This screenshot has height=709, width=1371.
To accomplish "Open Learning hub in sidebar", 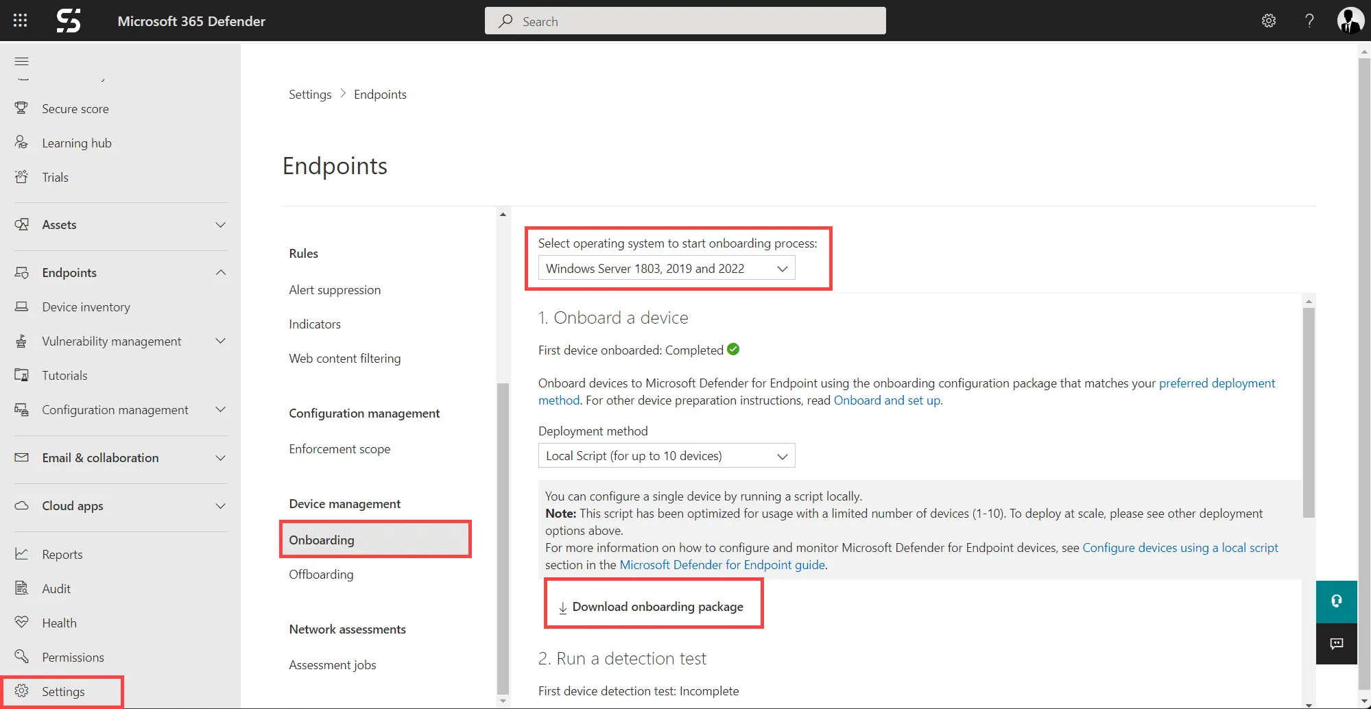I will (x=77, y=143).
